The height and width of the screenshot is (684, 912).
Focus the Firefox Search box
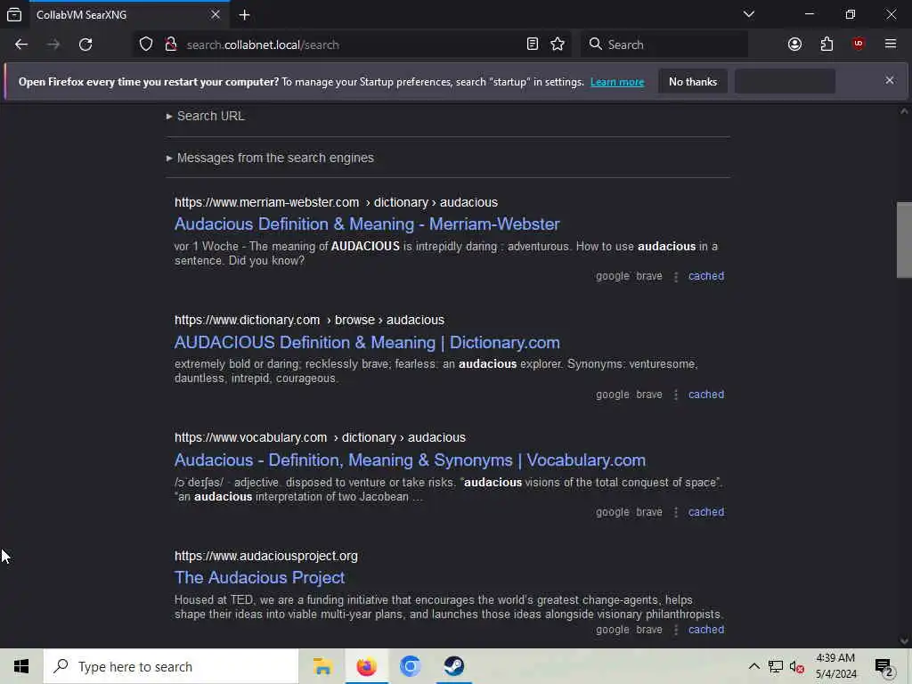[x=664, y=45]
